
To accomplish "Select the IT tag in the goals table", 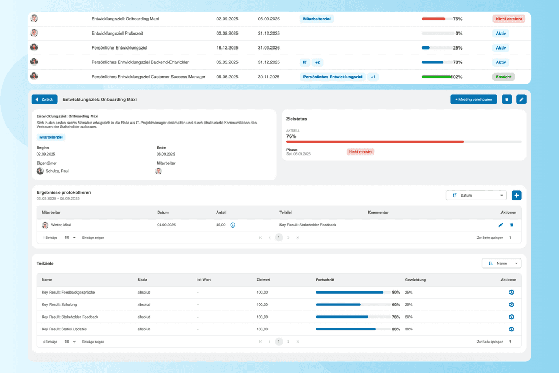I will [305, 62].
